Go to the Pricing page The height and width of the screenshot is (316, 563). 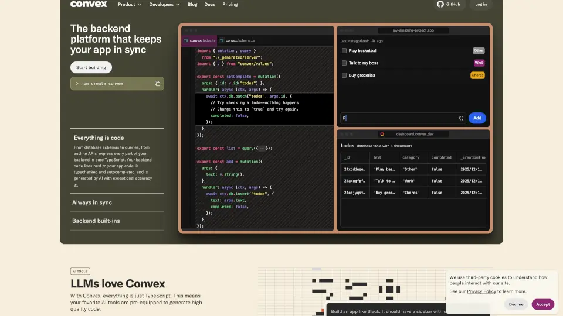230,4
